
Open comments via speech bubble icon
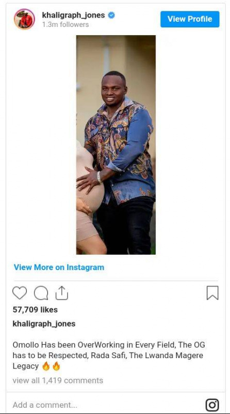tap(41, 293)
